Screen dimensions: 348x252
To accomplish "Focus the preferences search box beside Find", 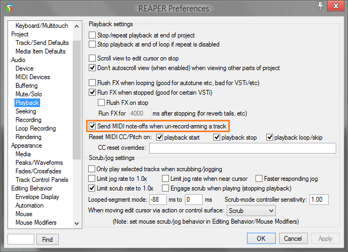I will tap(21, 239).
